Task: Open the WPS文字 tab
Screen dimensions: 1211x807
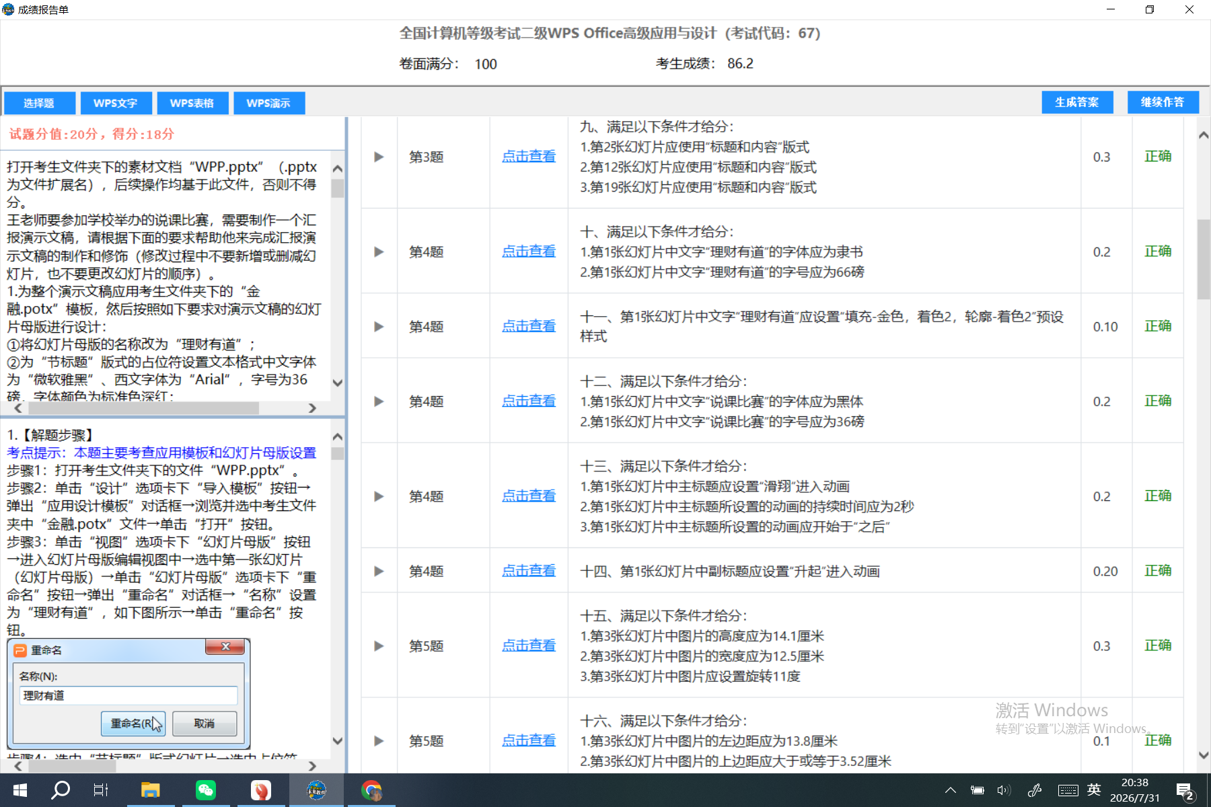Action: (x=116, y=103)
